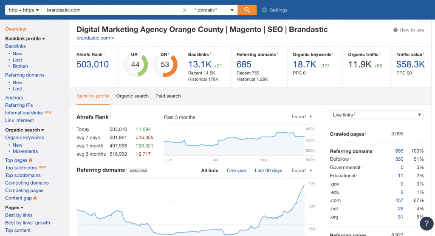Open Top subdomains sidebar link
Image resolution: width=435 pixels, height=236 pixels.
23,175
